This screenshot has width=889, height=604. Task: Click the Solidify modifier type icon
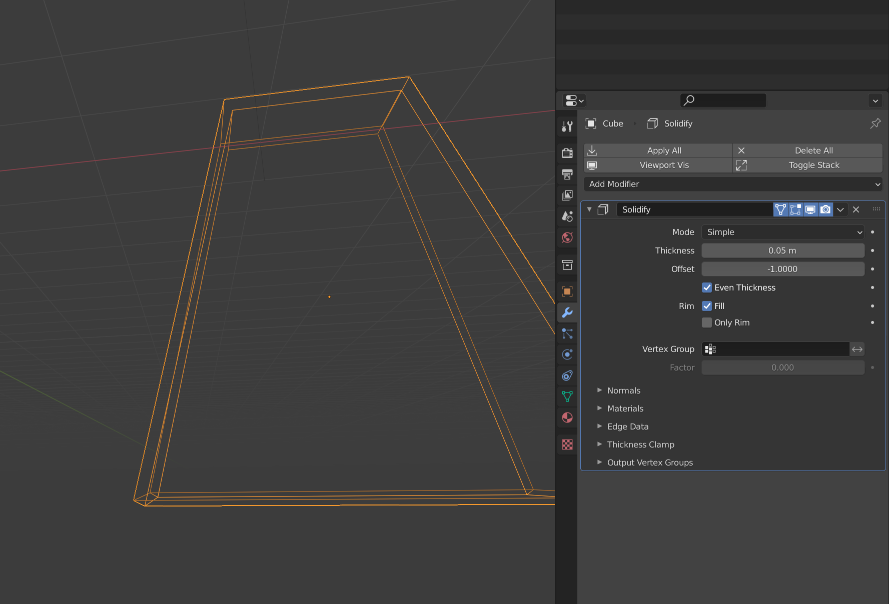[x=603, y=209]
